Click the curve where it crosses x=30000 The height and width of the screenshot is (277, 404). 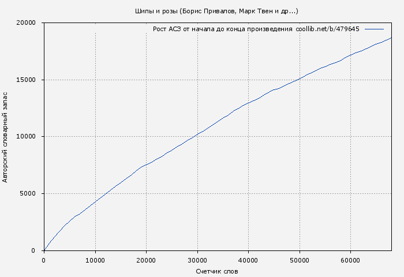pyautogui.click(x=197, y=134)
